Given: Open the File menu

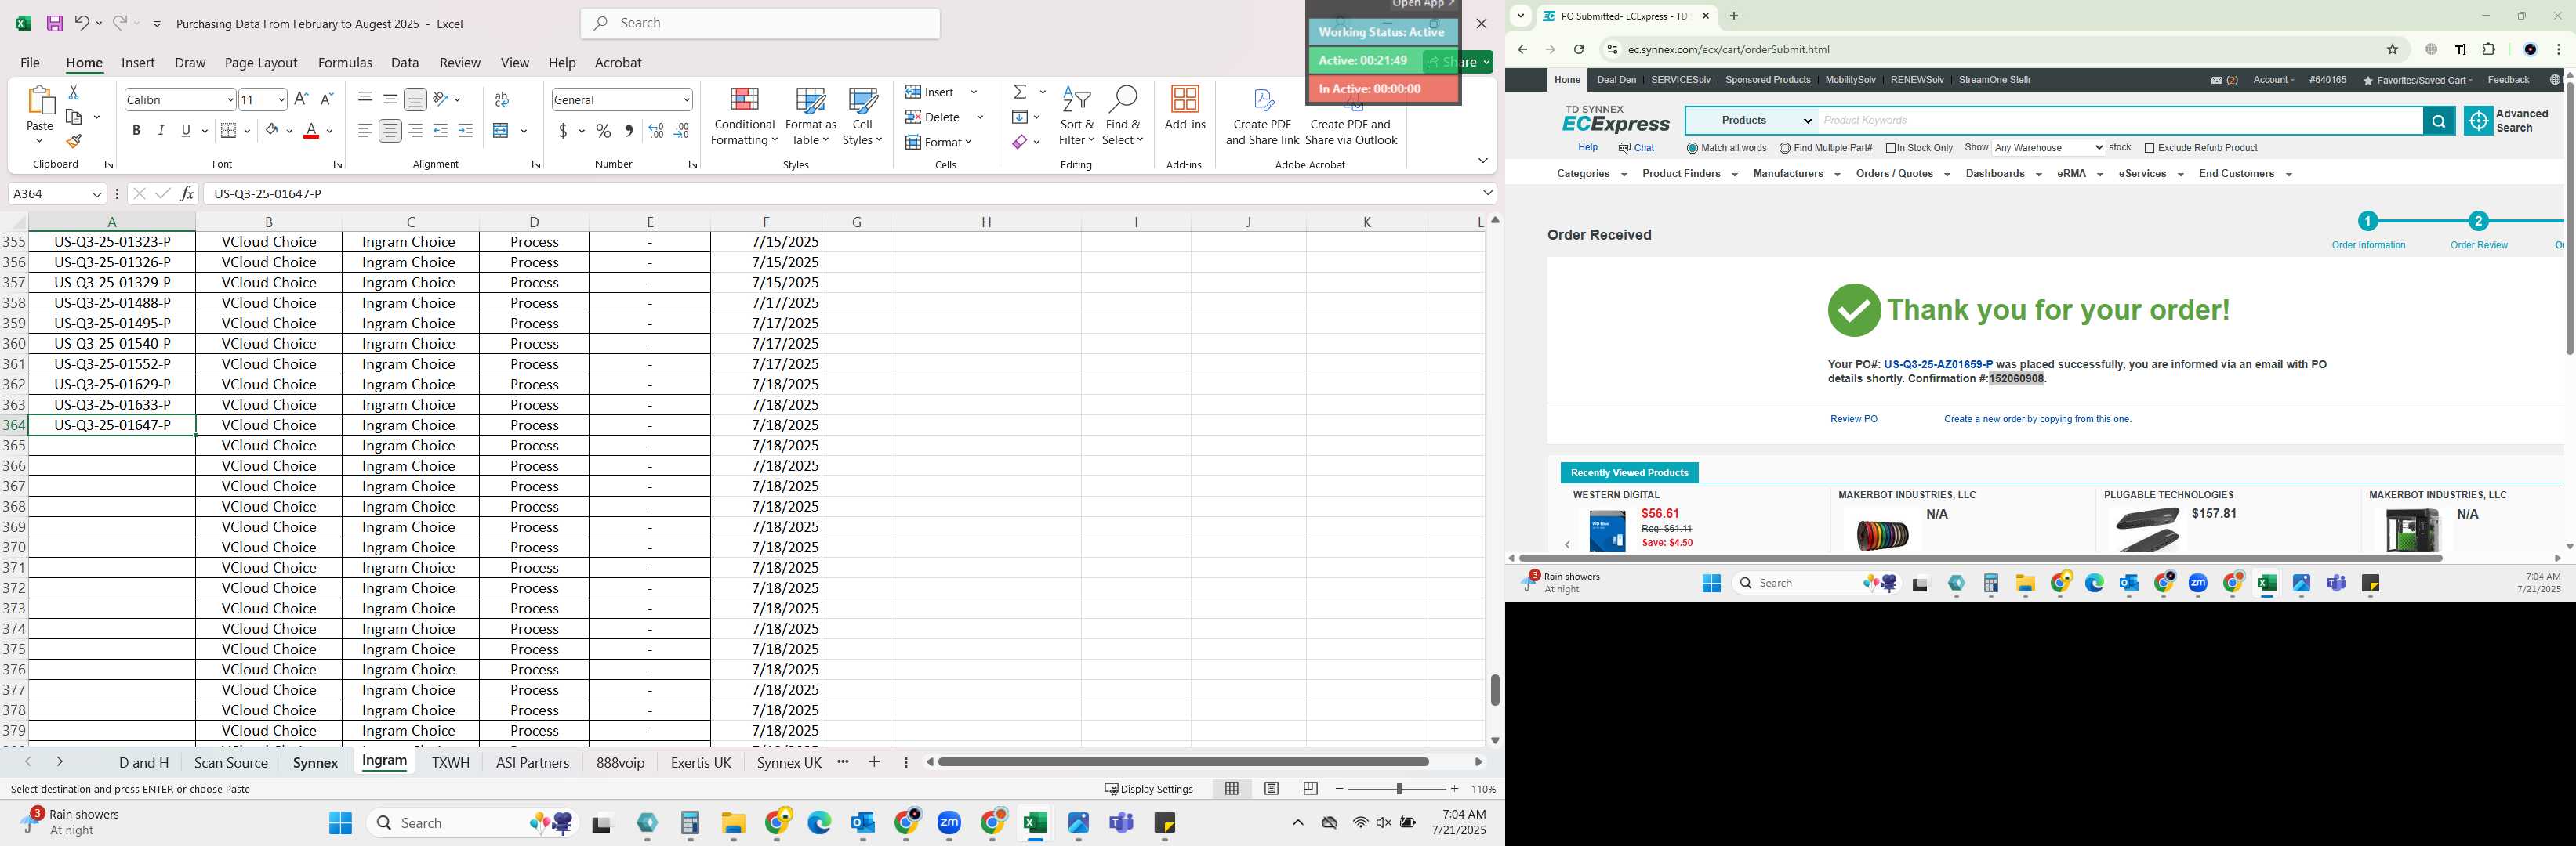Looking at the screenshot, I should tap(30, 63).
